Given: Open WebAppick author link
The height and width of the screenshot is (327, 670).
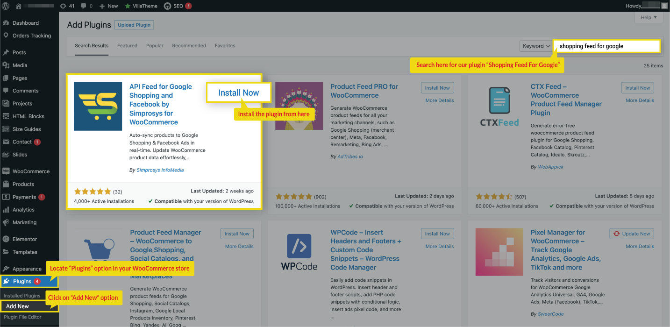Looking at the screenshot, I should coord(551,167).
